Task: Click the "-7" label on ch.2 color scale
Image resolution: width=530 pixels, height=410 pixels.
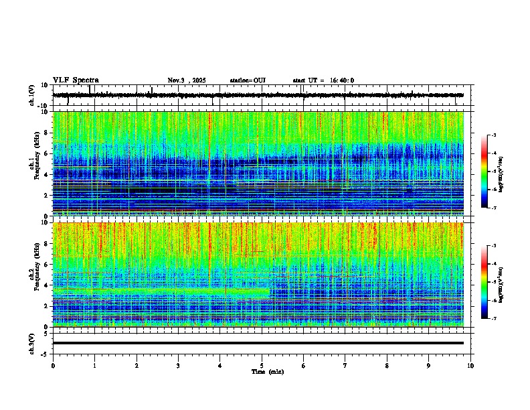Action: coord(494,318)
